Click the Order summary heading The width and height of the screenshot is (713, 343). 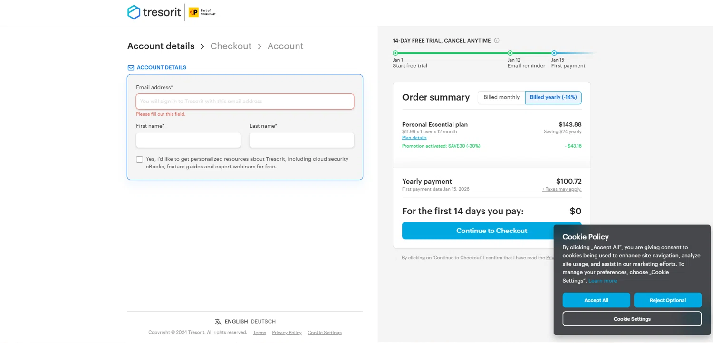[436, 97]
